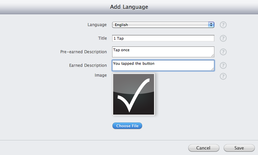
Task: Open help for Pre-earned Description
Action: (x=223, y=52)
